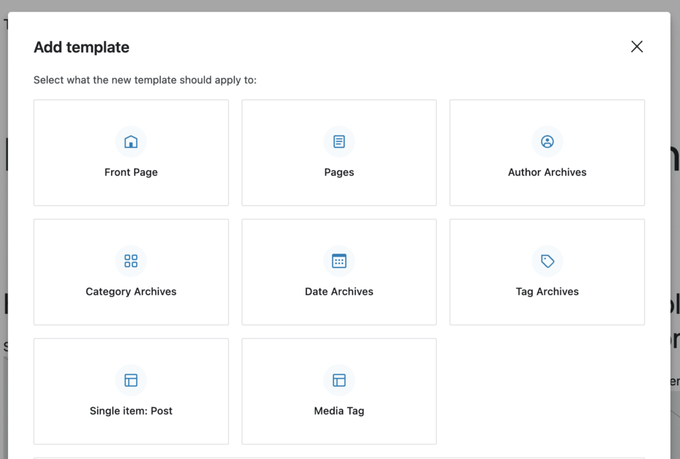
Task: Select the Media Tag label
Action: (339, 411)
